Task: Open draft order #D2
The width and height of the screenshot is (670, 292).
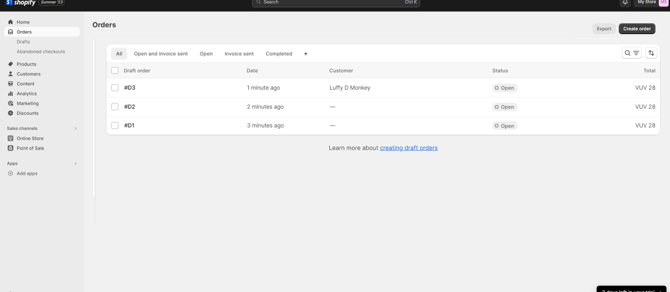Action: (x=130, y=106)
